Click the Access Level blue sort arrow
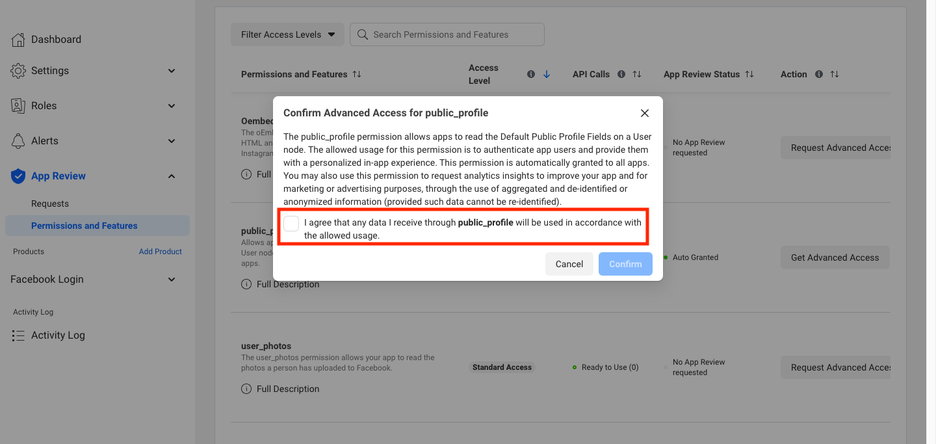936x444 pixels. coord(547,74)
